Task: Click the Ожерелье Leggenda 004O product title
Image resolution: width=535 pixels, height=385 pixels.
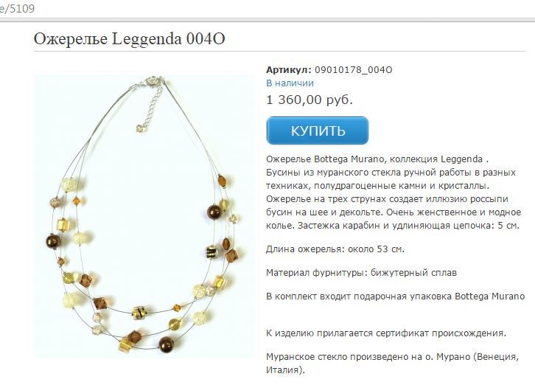Action: [x=129, y=38]
